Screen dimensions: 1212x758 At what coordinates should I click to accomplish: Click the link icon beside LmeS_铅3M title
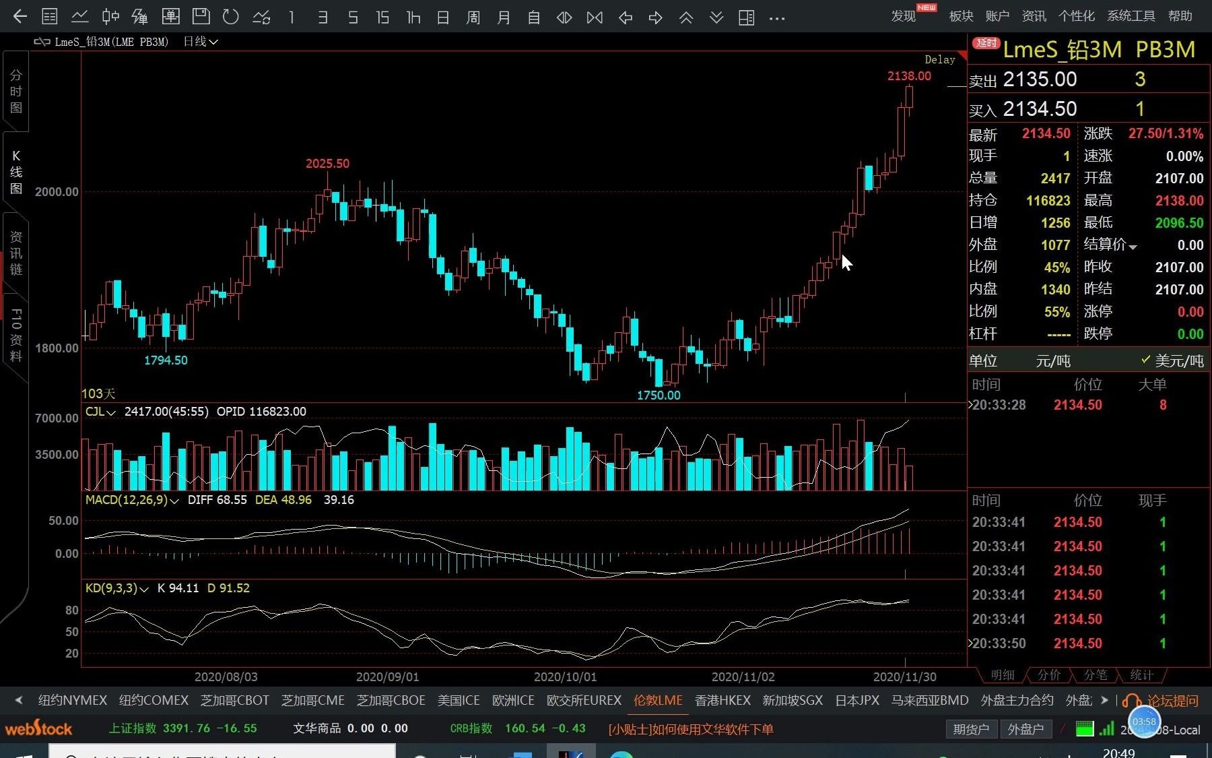[42, 42]
